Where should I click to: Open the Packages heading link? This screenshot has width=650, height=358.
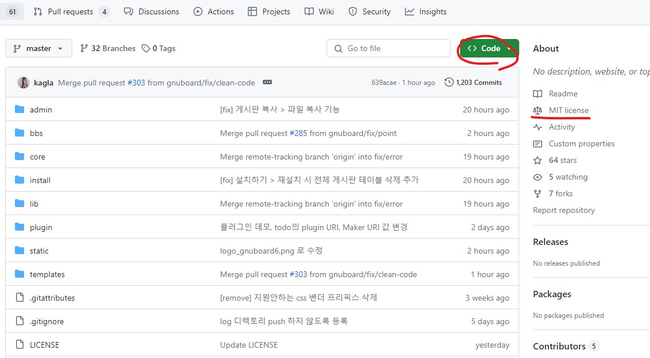click(552, 294)
